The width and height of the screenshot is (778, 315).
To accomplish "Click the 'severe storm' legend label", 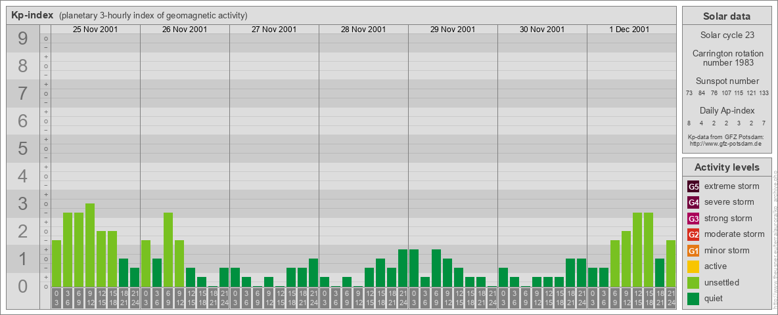I will pos(729,202).
